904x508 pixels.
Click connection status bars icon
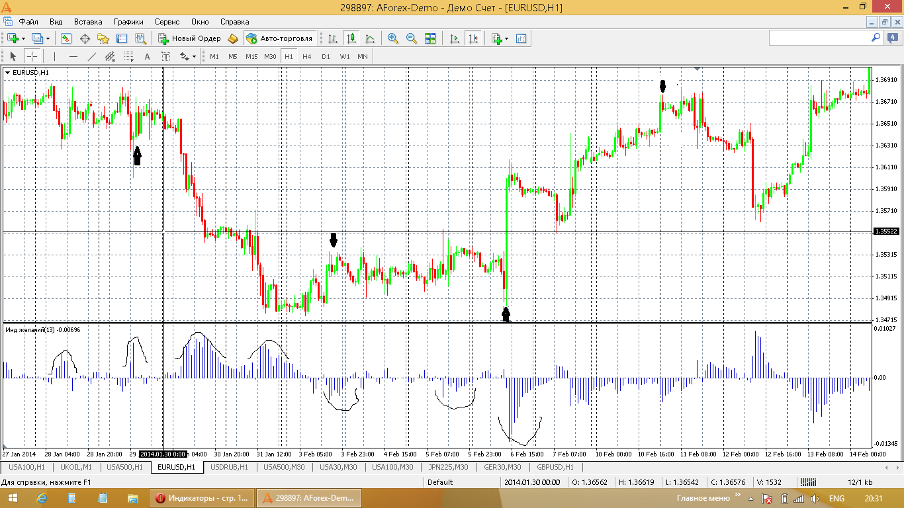tap(809, 482)
